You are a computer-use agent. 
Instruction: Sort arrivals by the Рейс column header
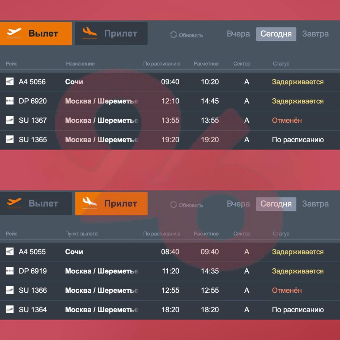[x=12, y=234]
